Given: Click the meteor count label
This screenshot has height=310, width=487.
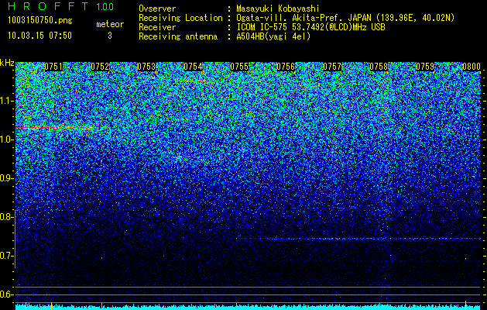Looking at the screenshot, I should (x=110, y=24).
